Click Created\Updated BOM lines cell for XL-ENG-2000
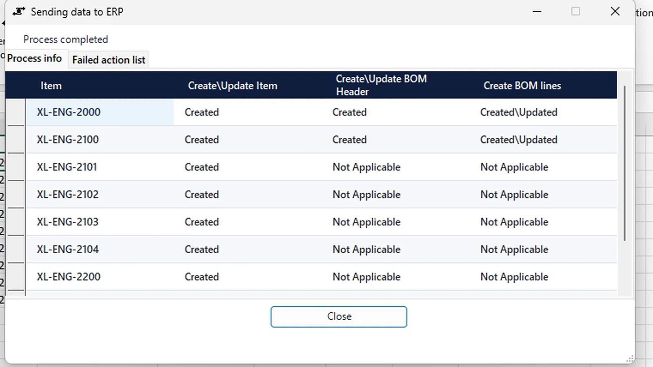The image size is (653, 367). point(543,112)
